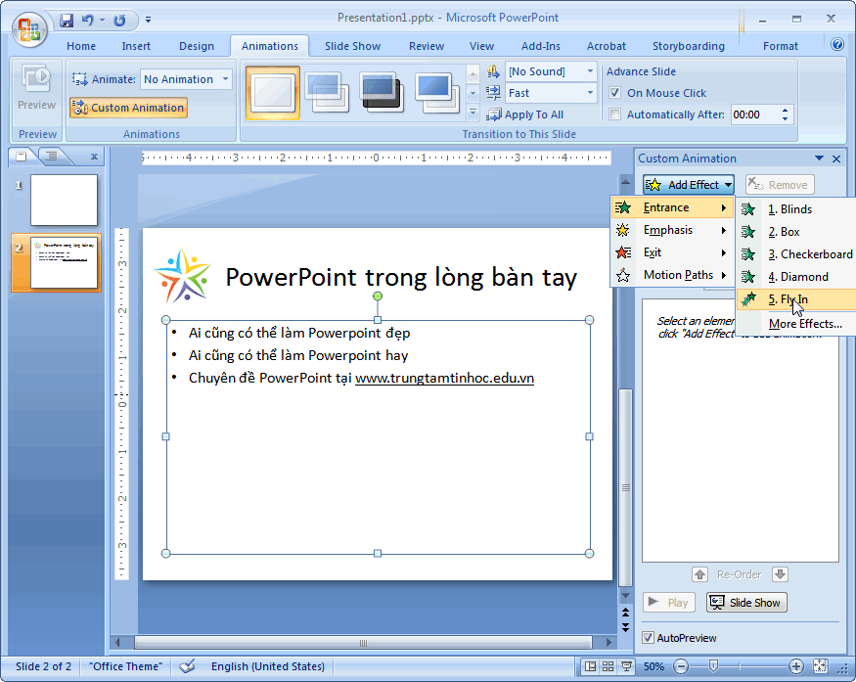Fit slide to current window
The image size is (856, 682).
[820, 666]
